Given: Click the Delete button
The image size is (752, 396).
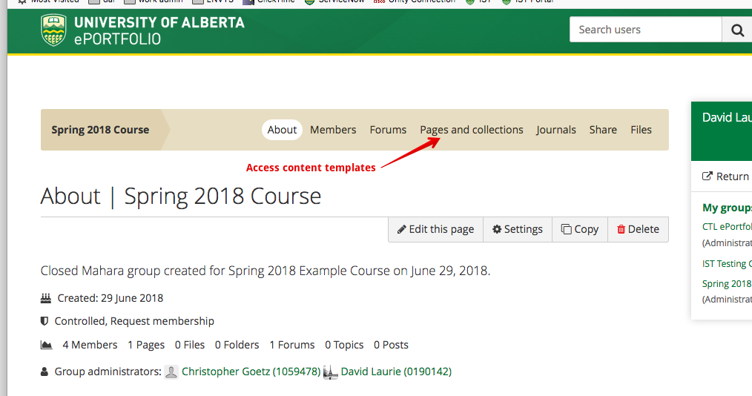Looking at the screenshot, I should [x=638, y=230].
